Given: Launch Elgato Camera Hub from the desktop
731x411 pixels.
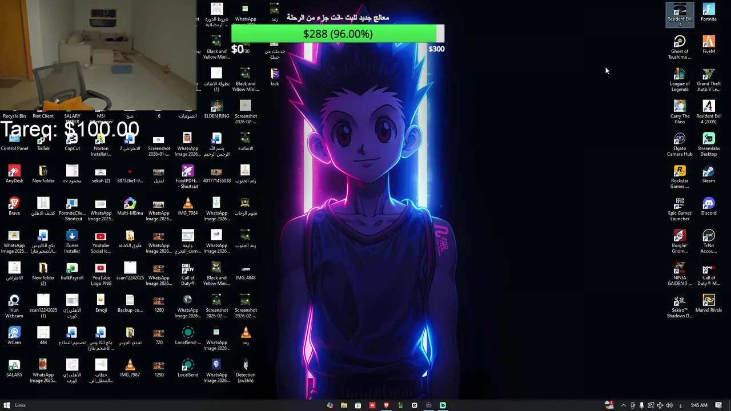Looking at the screenshot, I should tap(680, 144).
